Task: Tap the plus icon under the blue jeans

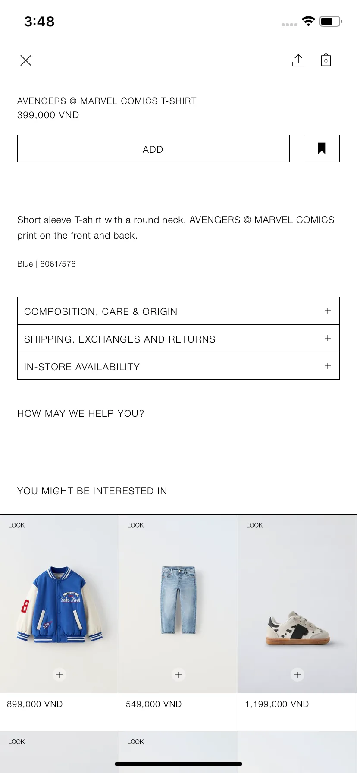Action: [178, 675]
